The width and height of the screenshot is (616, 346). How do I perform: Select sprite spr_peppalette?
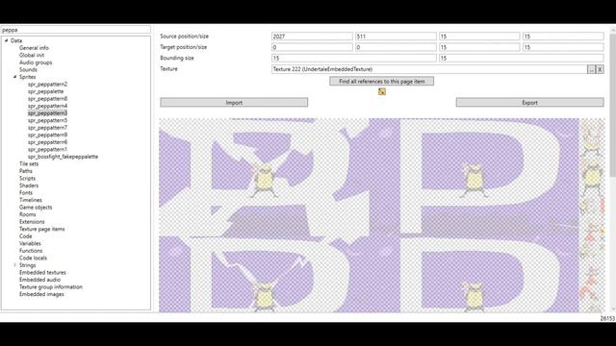45,91
